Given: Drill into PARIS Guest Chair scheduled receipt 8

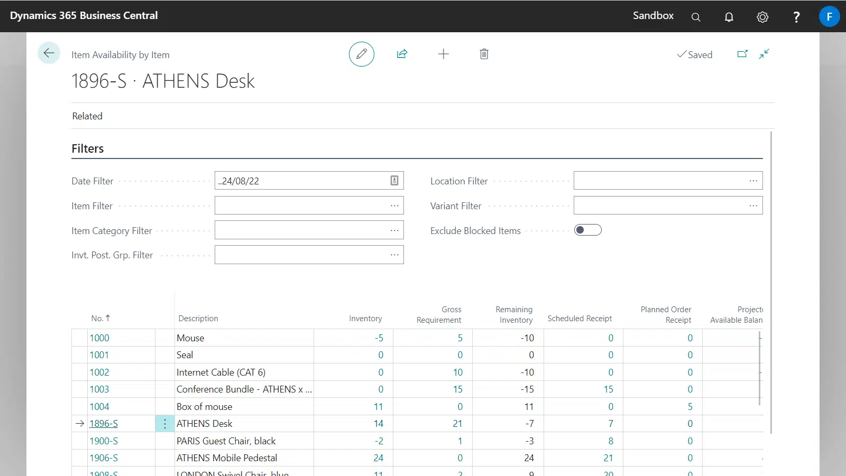Looking at the screenshot, I should (611, 441).
